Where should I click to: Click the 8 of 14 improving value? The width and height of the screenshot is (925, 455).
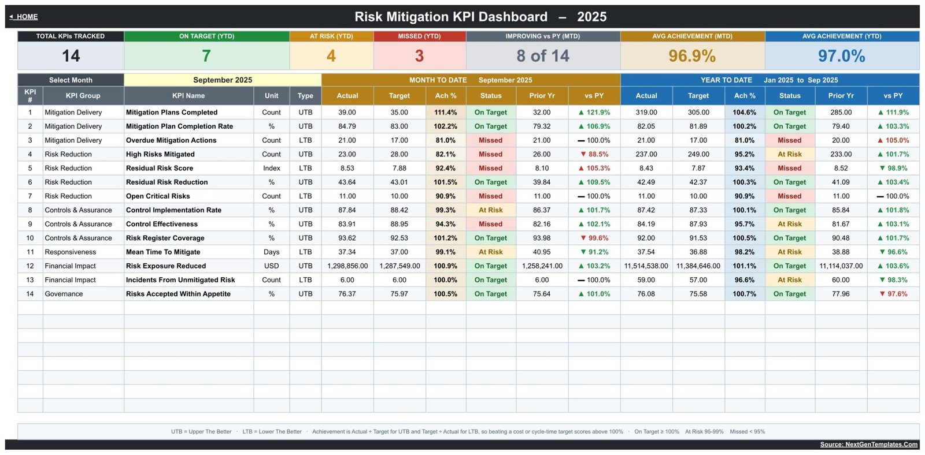pos(543,56)
